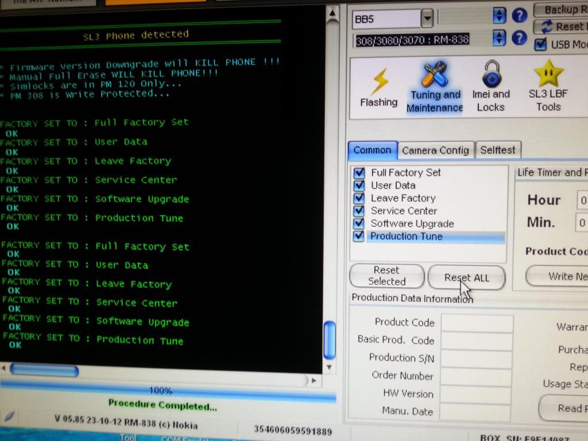Open SL3 LBF Tools star icon
This screenshot has height=441, width=588.
click(x=548, y=87)
